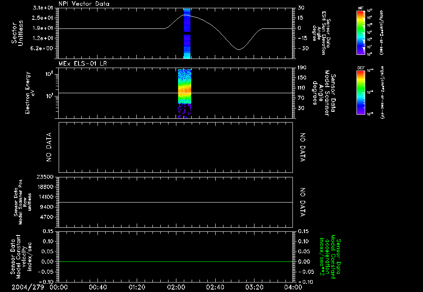The height and width of the screenshot is (292, 423).
Task: Click the DEF rainbow color bar
Action: tap(361, 92)
